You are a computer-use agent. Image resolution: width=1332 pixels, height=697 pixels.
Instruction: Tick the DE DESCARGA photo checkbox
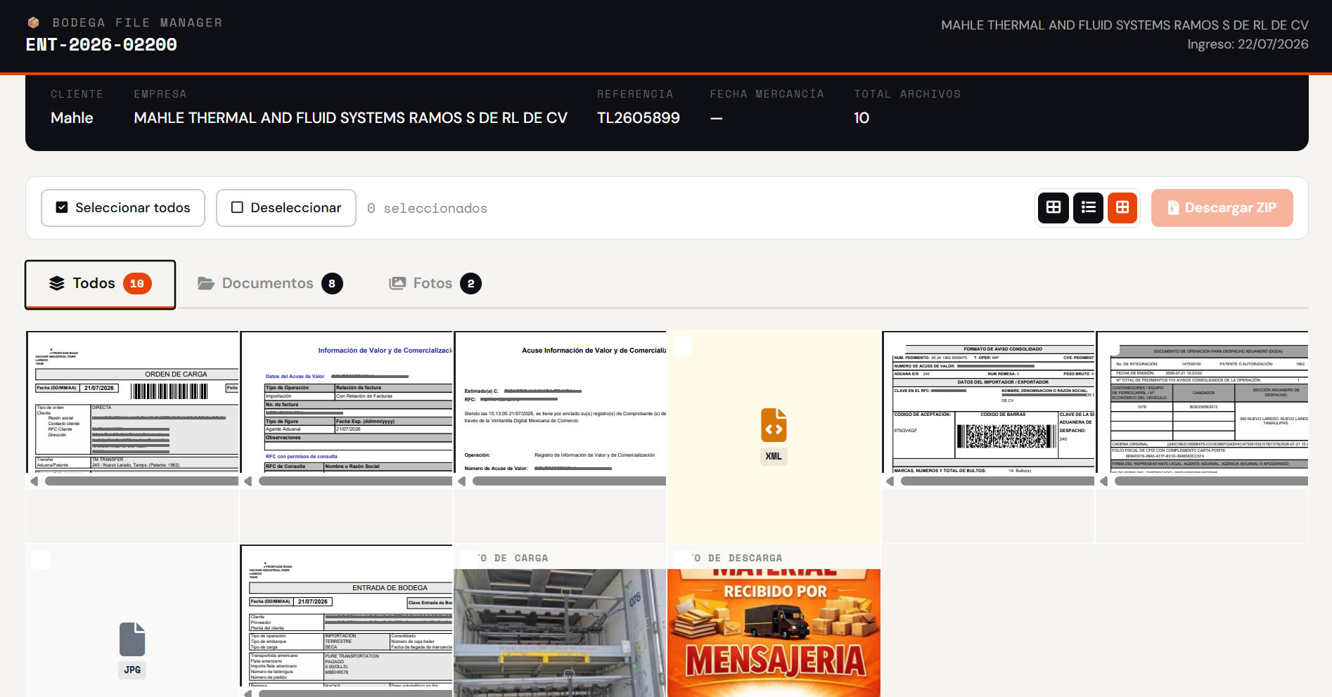click(x=683, y=559)
